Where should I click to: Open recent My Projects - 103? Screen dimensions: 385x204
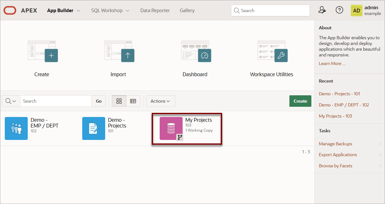(336, 116)
